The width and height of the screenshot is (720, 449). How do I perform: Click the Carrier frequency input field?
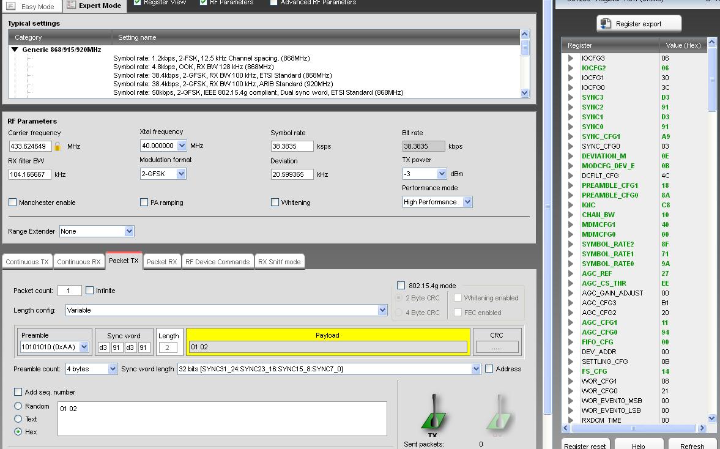pos(31,146)
